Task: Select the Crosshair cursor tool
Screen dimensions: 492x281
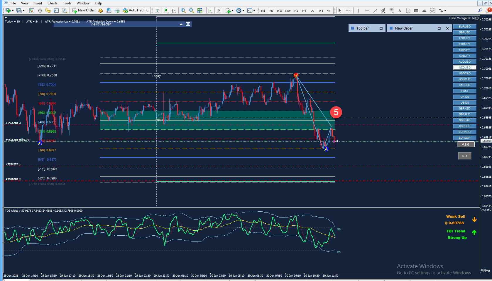Action: (x=348, y=11)
